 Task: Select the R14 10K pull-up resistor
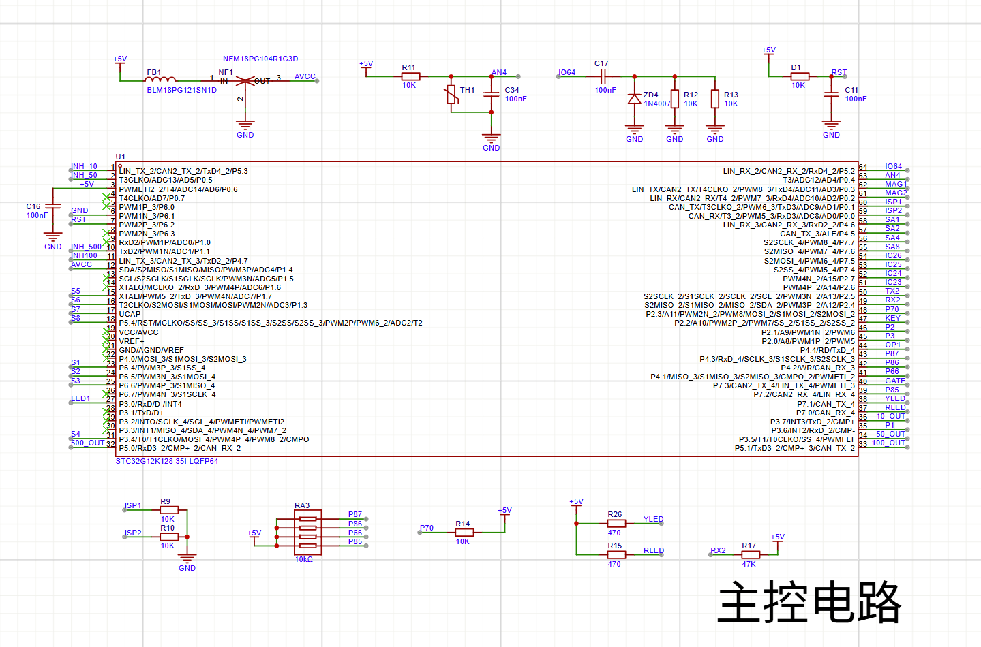tap(464, 533)
